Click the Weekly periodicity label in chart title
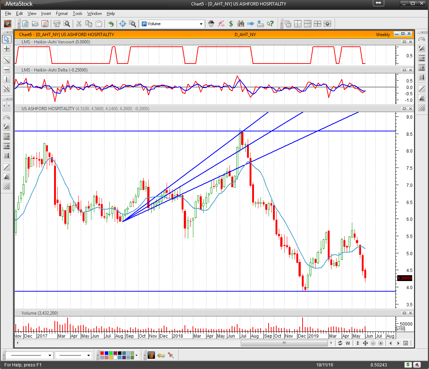The height and width of the screenshot is (369, 429). pyautogui.click(x=383, y=34)
